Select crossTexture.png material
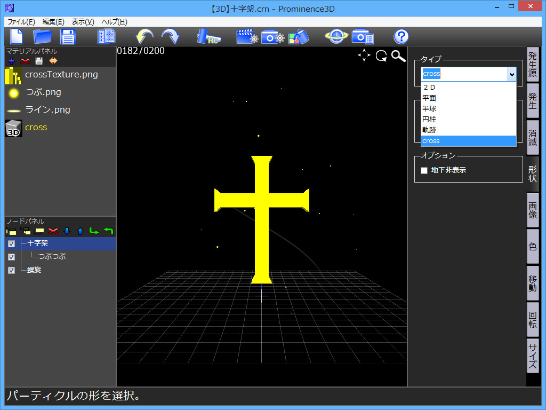This screenshot has height=410, width=546. pos(60,75)
